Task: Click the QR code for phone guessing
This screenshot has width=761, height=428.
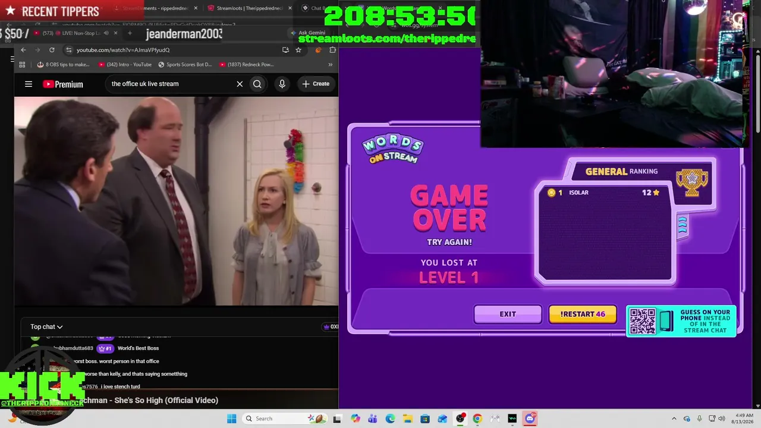Action: pos(642,321)
